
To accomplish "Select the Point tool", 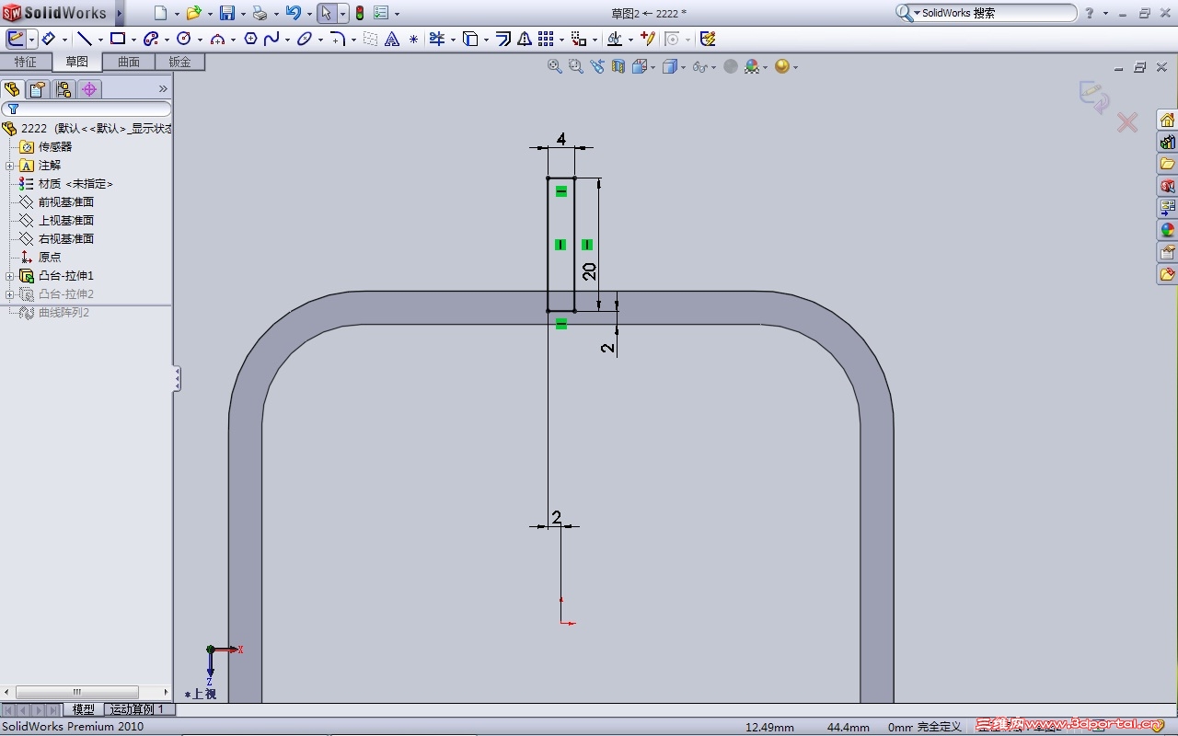I will tap(413, 39).
